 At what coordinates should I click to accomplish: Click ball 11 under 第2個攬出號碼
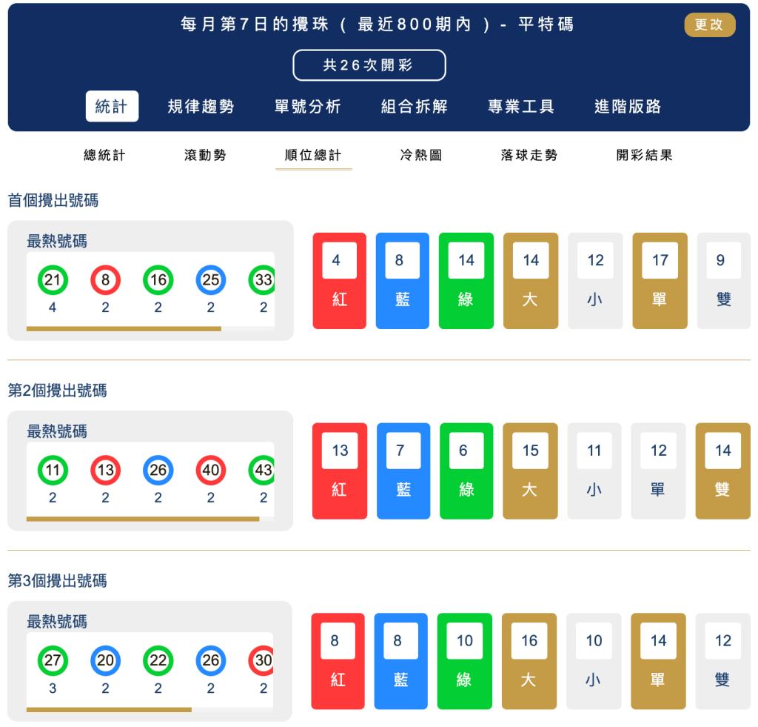point(52,470)
